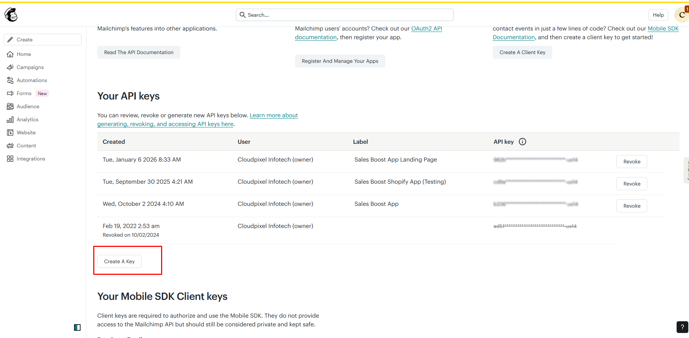Select Content in the left navigation
Screen dimensions: 689x338
point(26,146)
